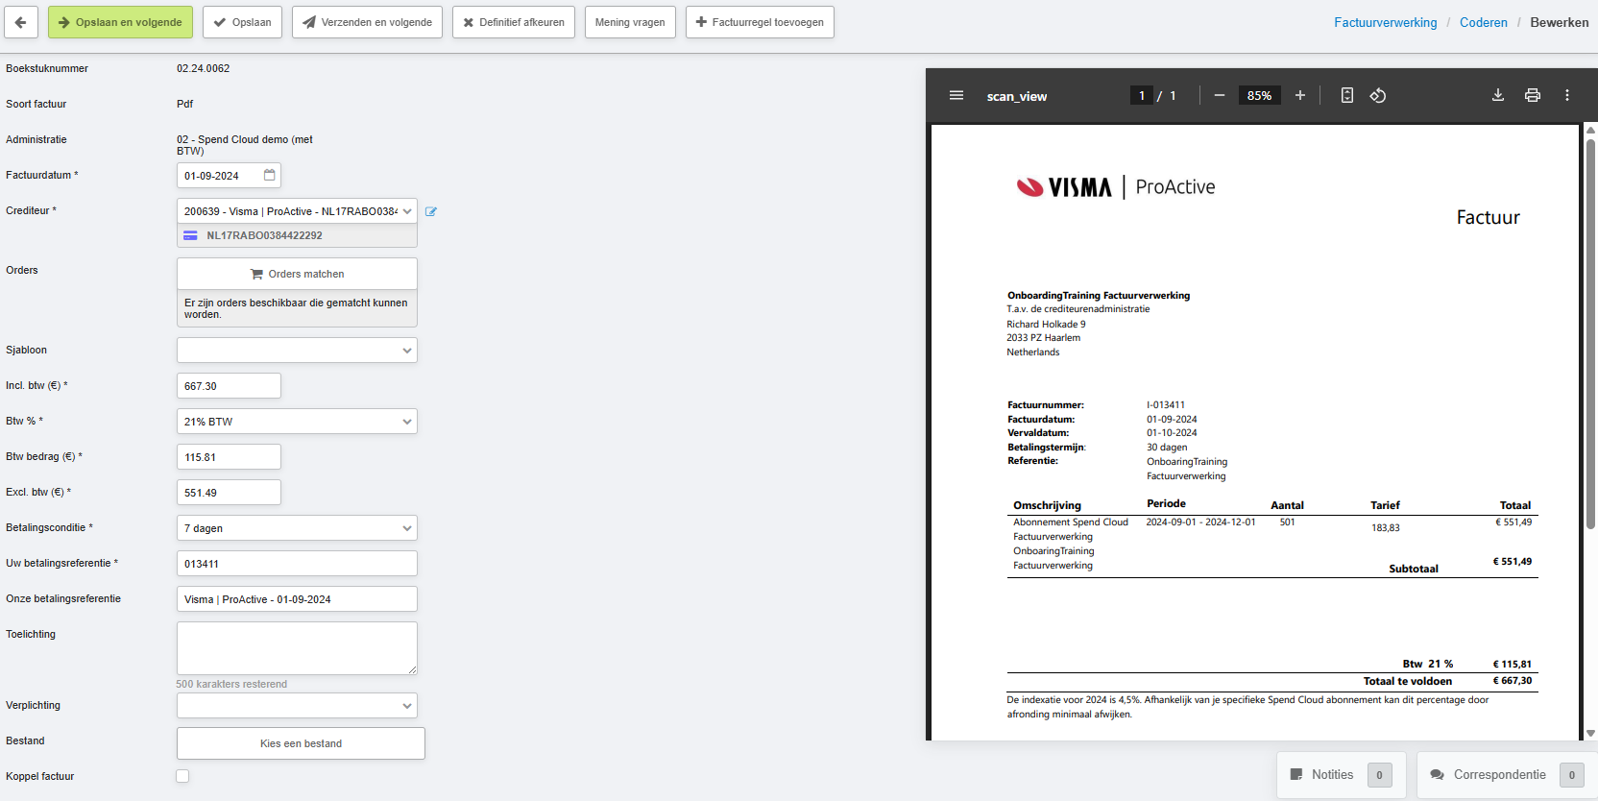
Task: Click Verzenden en volgende
Action: pyautogui.click(x=367, y=22)
